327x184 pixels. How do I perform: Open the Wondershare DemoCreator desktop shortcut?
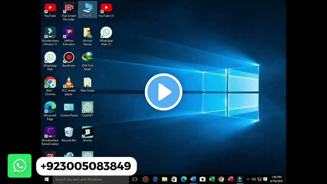50,136
